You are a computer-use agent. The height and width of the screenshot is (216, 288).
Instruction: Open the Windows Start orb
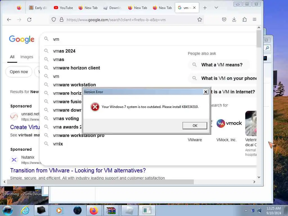coord(8,210)
